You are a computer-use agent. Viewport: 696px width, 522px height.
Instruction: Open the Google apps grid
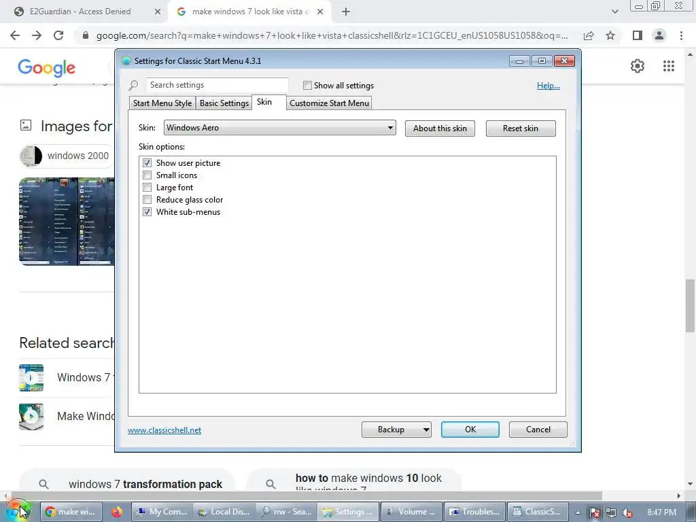[x=669, y=66]
